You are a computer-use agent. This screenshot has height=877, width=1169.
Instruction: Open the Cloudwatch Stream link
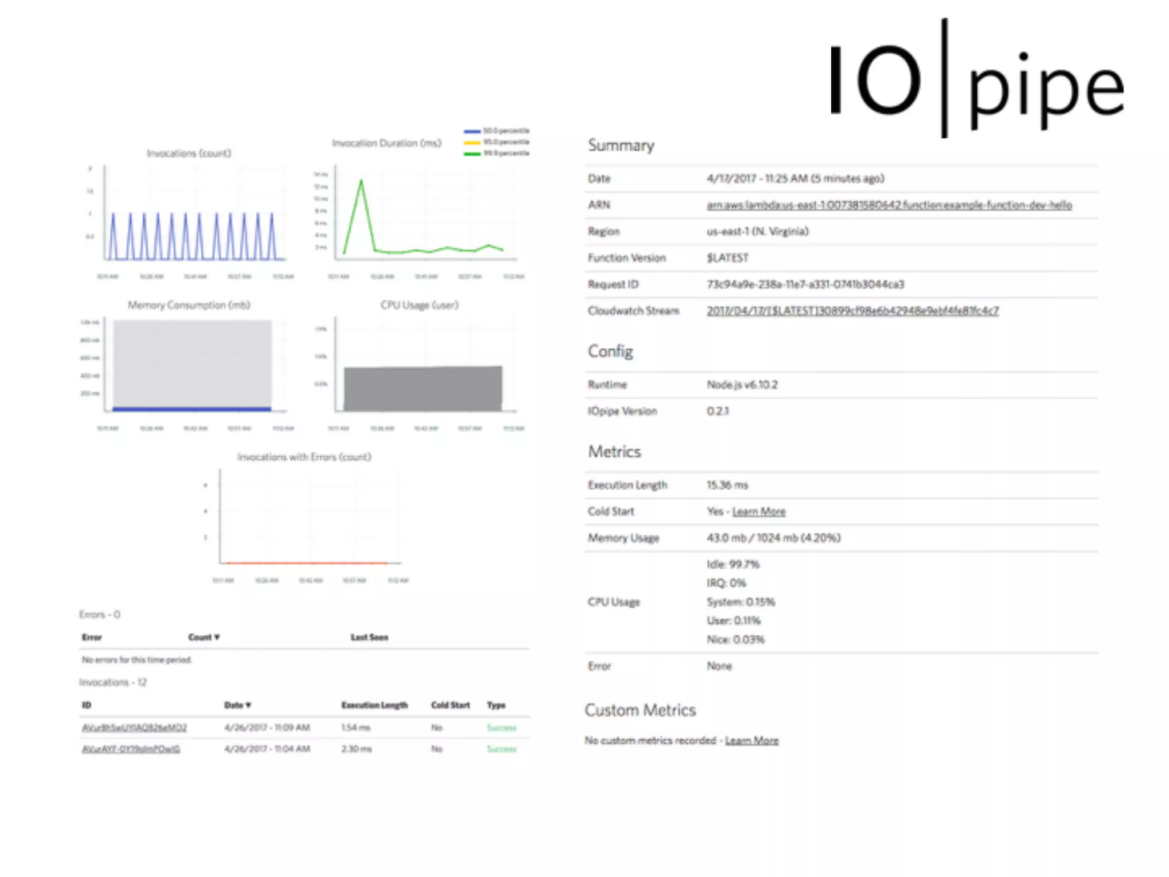[x=852, y=311]
